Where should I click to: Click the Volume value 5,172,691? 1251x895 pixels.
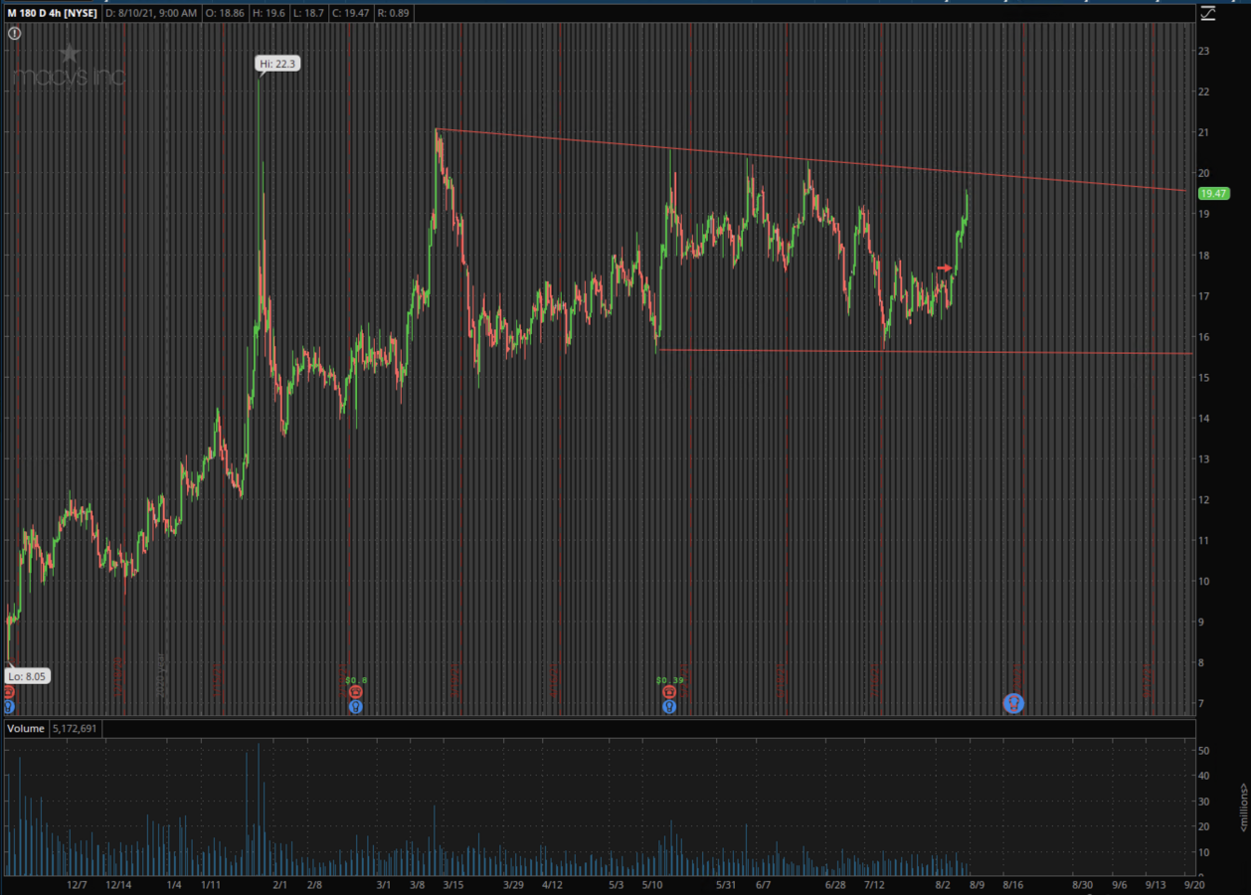coord(76,729)
